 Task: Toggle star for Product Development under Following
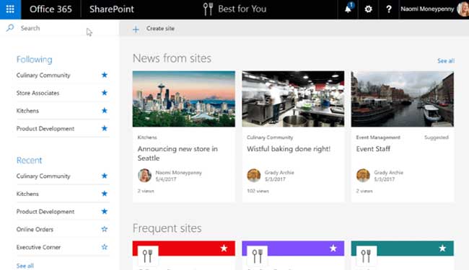(x=104, y=128)
